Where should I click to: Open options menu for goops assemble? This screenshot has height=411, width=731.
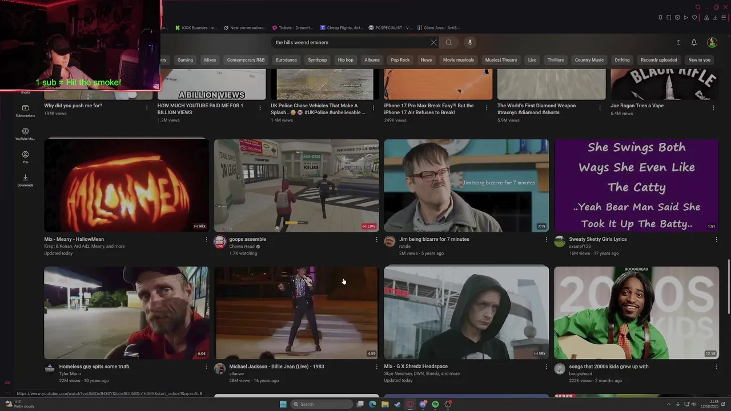click(x=376, y=240)
